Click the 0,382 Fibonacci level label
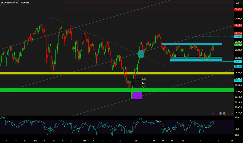Image resolution: width=243 pixels, height=143 pixels. click(x=144, y=79)
